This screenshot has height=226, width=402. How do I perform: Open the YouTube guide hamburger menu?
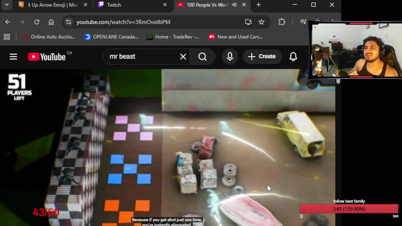(x=13, y=56)
